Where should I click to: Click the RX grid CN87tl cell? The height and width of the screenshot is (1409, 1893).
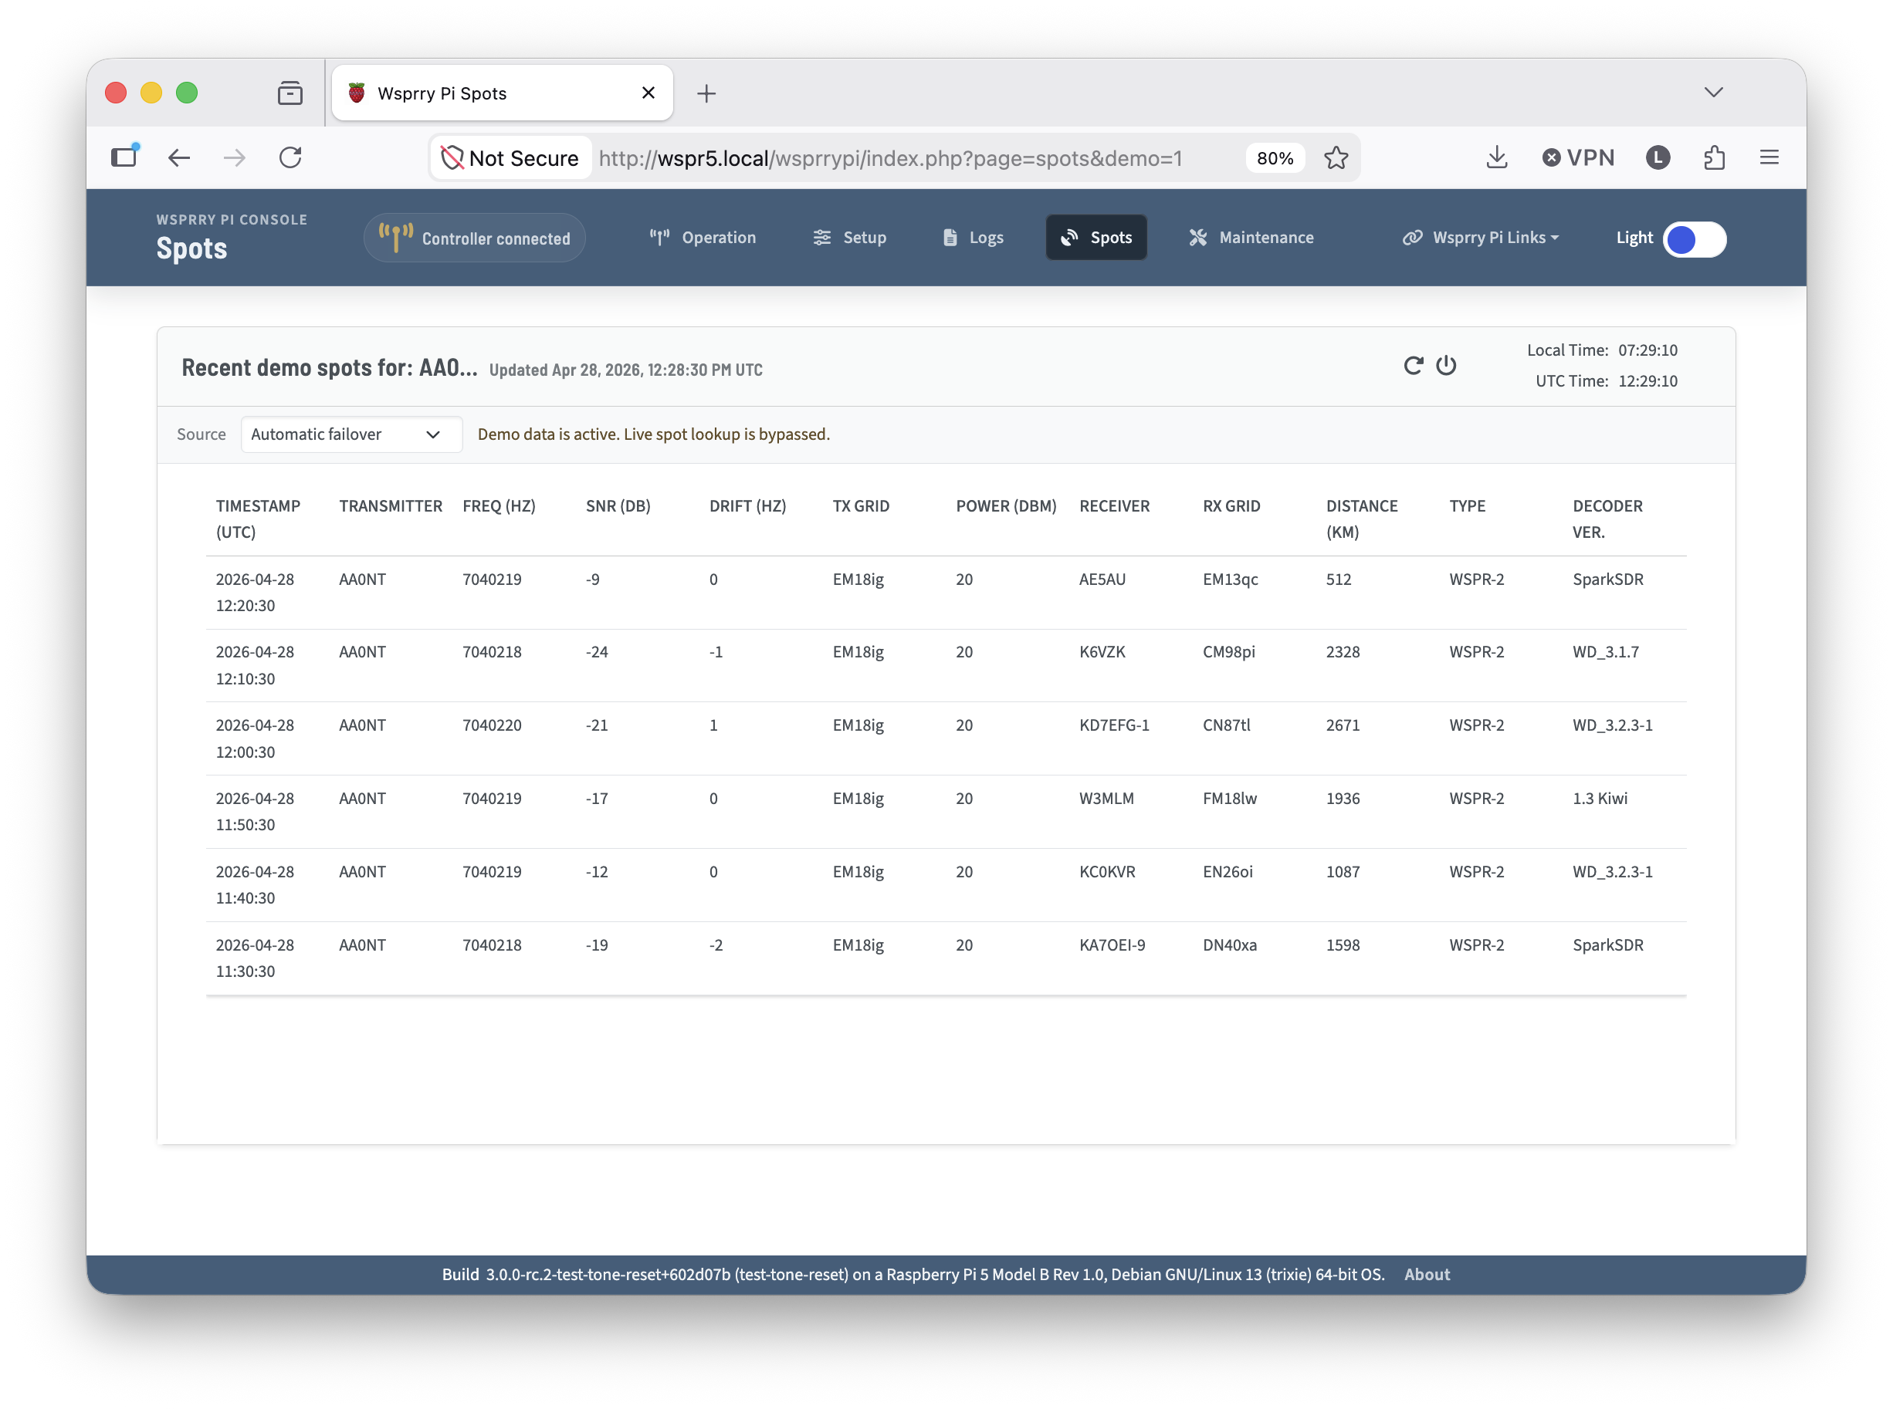pyautogui.click(x=1226, y=725)
